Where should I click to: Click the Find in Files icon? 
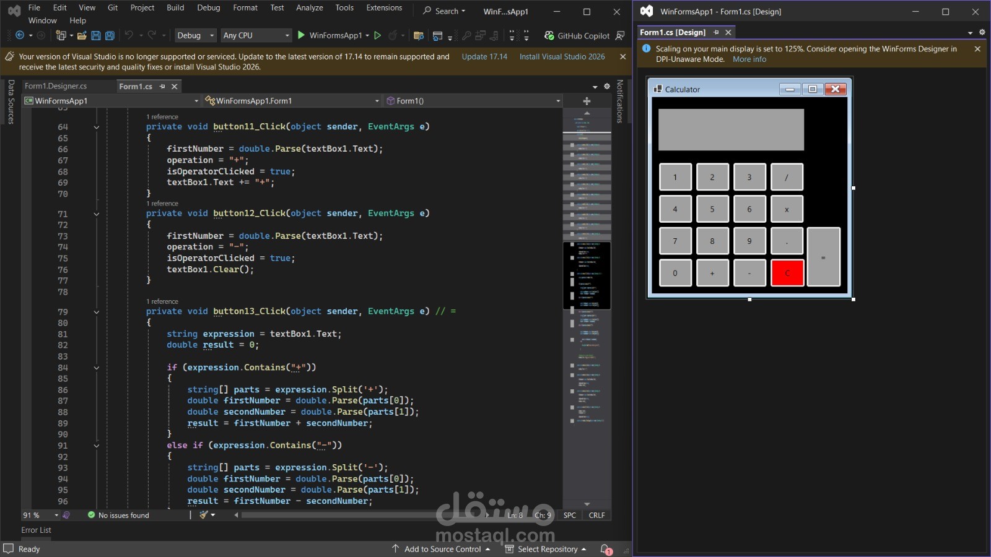(x=419, y=35)
